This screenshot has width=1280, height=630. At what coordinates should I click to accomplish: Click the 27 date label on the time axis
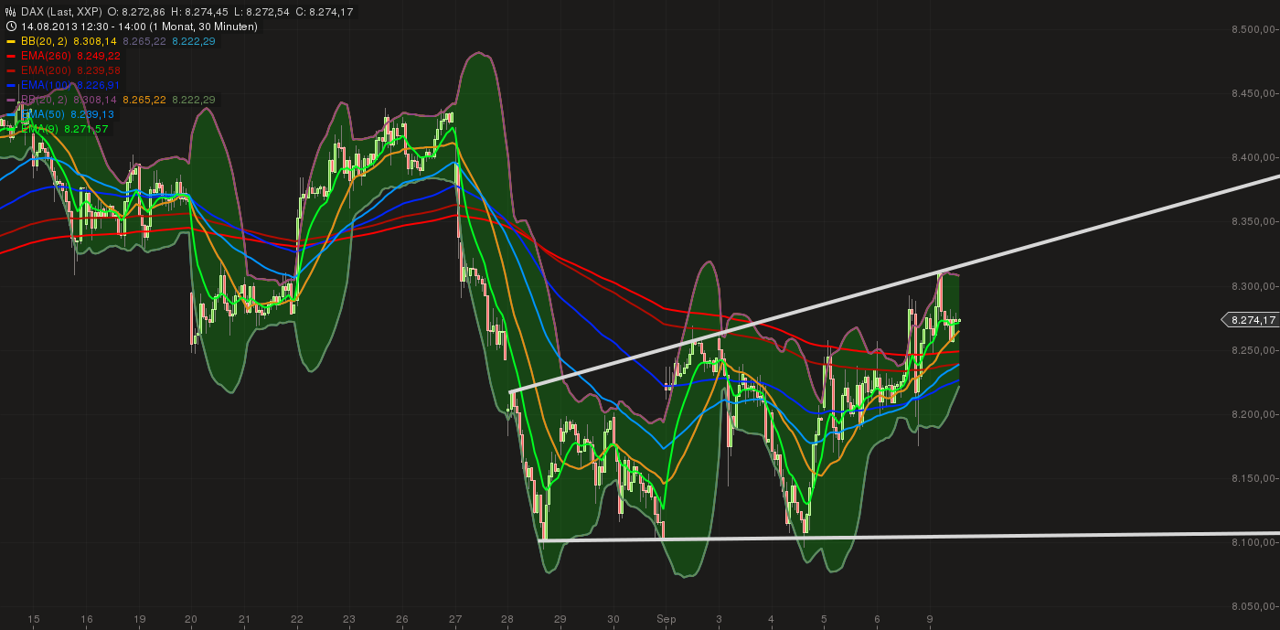point(455,619)
